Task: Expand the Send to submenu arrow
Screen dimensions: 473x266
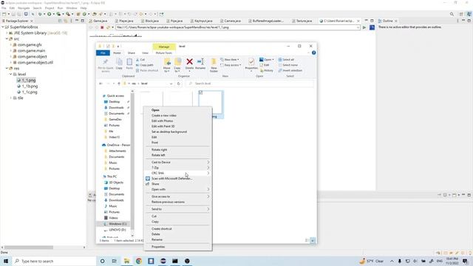Action: coord(208,209)
